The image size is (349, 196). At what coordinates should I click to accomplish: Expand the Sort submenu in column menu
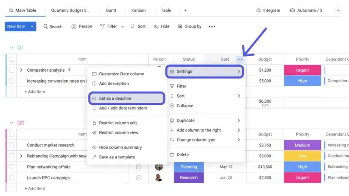click(x=239, y=96)
